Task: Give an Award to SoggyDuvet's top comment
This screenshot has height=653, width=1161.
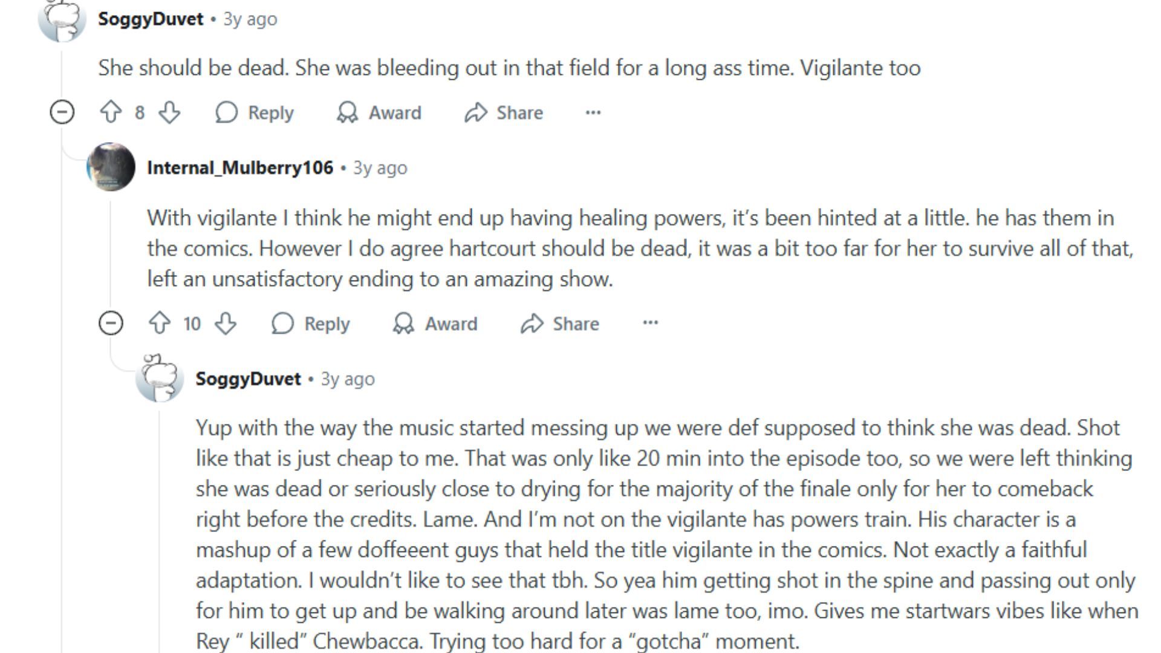Action: pos(379,112)
